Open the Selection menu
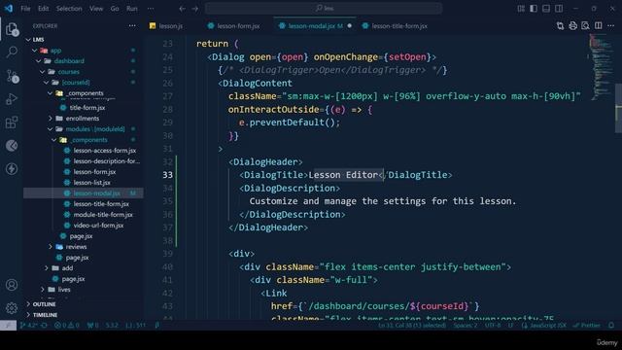Image resolution: width=622 pixels, height=350 pixels. (69, 9)
